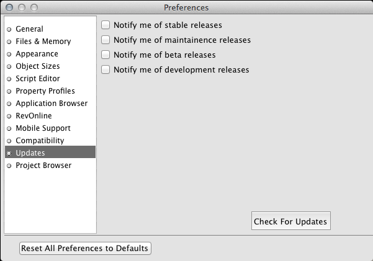Go to Appearance preferences
This screenshot has width=373, height=261.
pyautogui.click(x=37, y=54)
